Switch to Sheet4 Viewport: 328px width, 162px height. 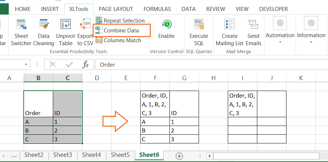coord(91,155)
